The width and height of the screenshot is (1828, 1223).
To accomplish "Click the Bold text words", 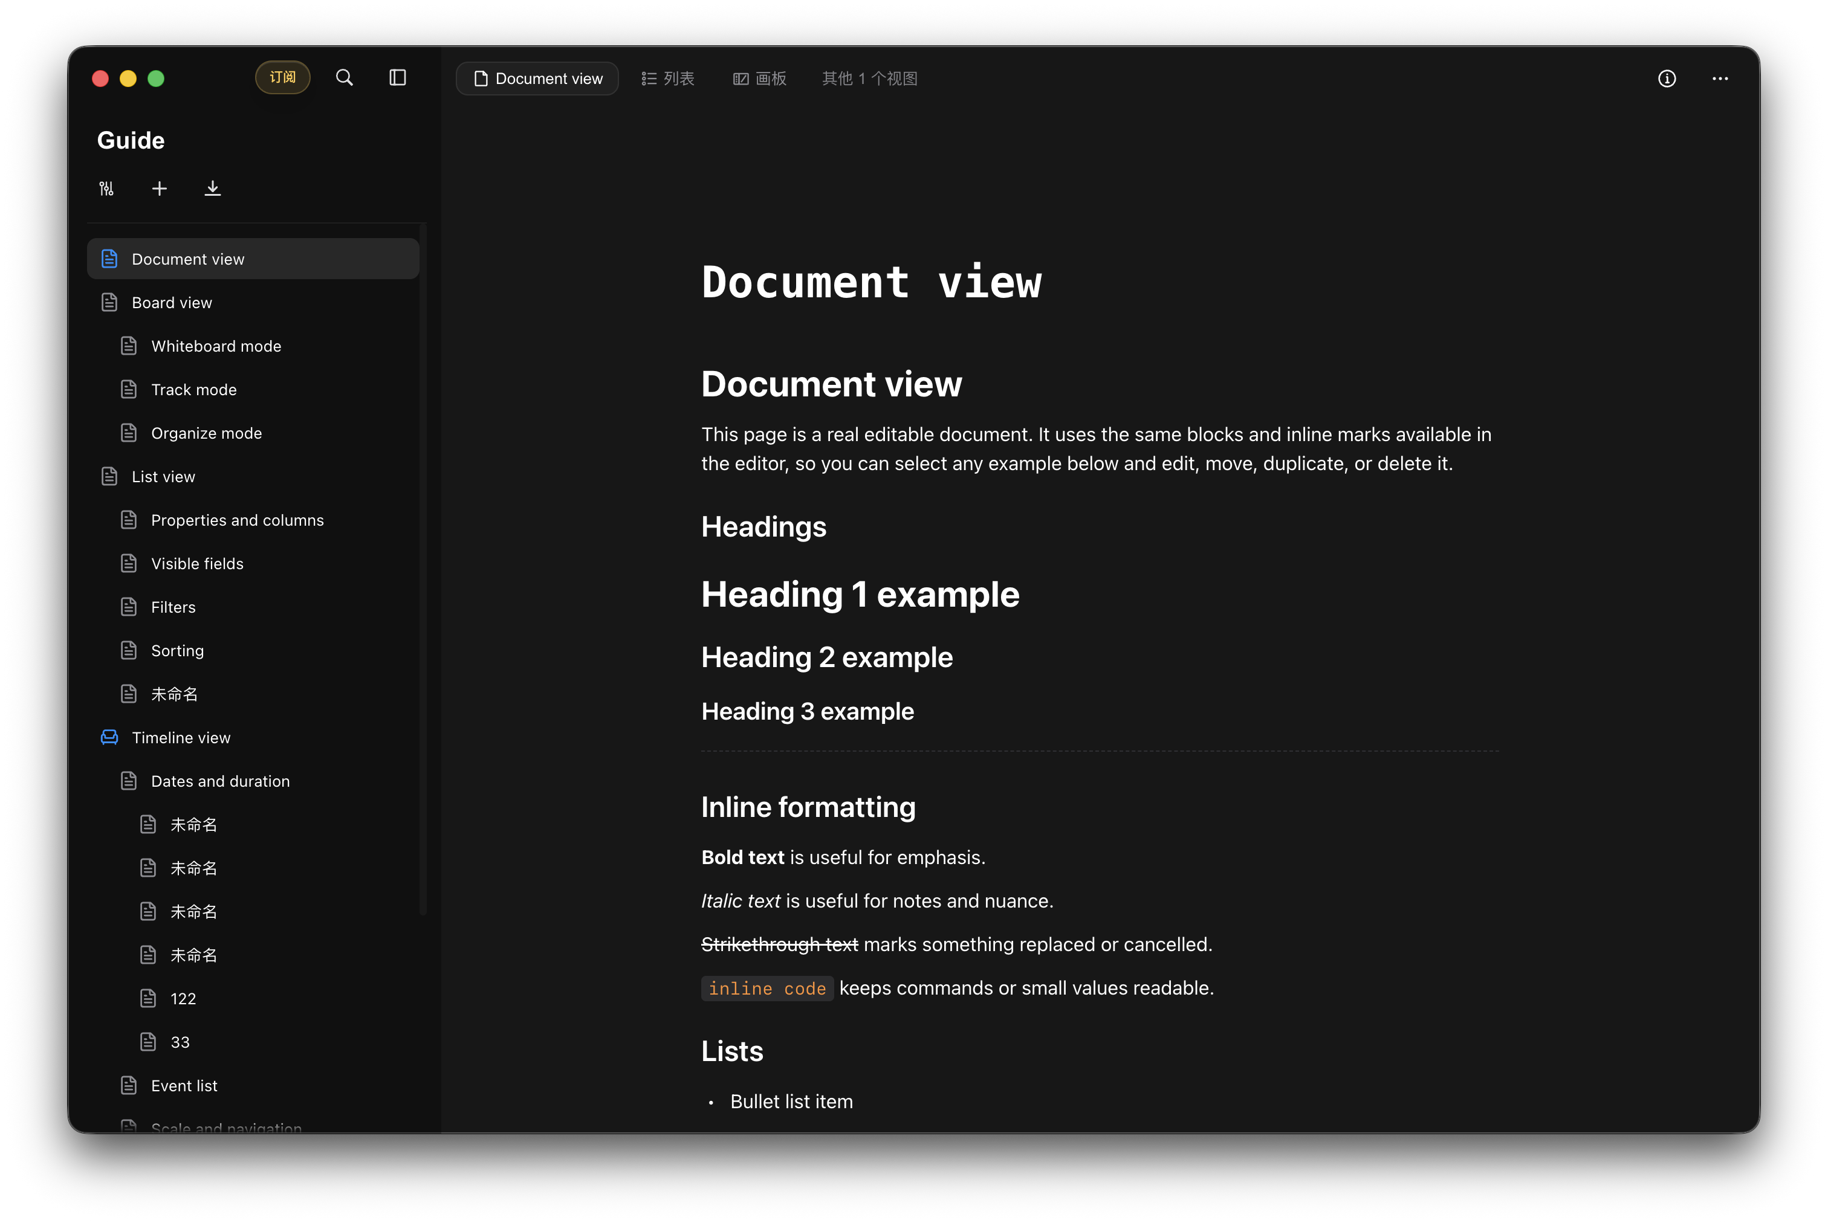I will pyautogui.click(x=742, y=857).
